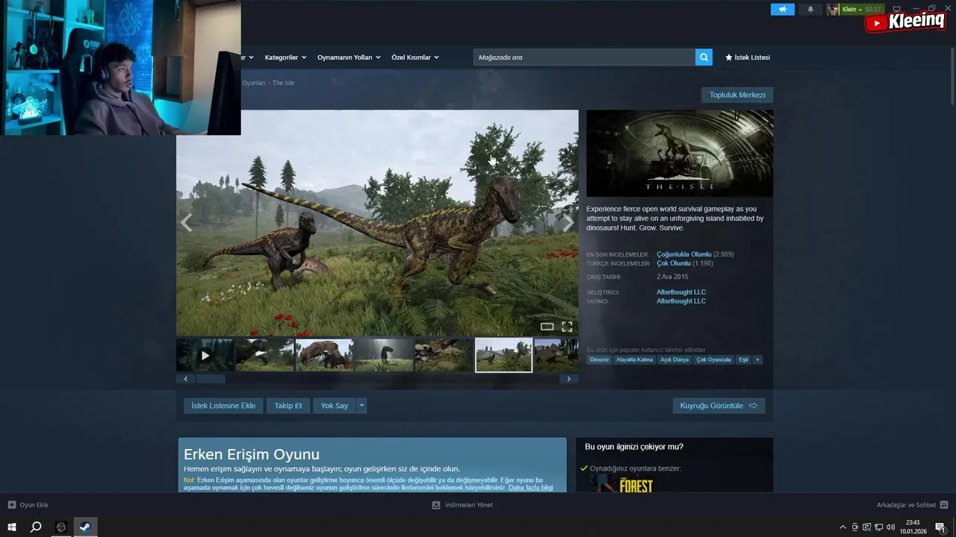This screenshot has width=956, height=537.
Task: Click the tray icon with blue badge
Action: pos(866,527)
